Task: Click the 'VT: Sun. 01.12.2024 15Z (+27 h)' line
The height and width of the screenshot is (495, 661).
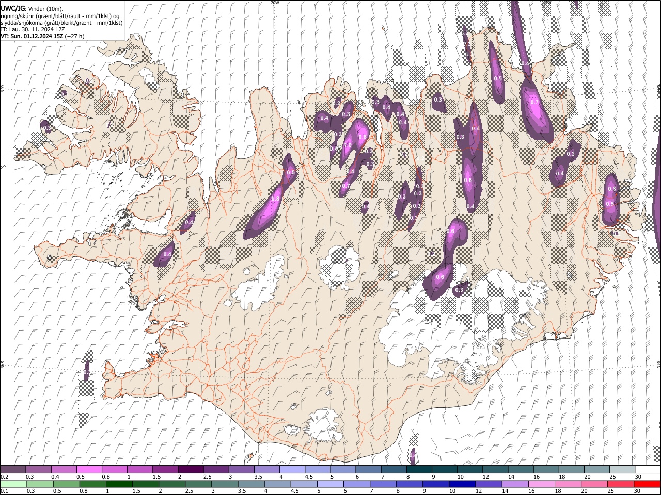Action: pyautogui.click(x=42, y=36)
